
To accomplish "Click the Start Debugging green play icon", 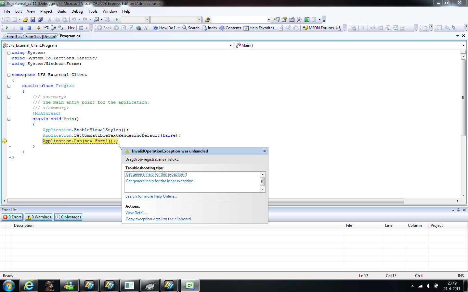I will pyautogui.click(x=116, y=19).
